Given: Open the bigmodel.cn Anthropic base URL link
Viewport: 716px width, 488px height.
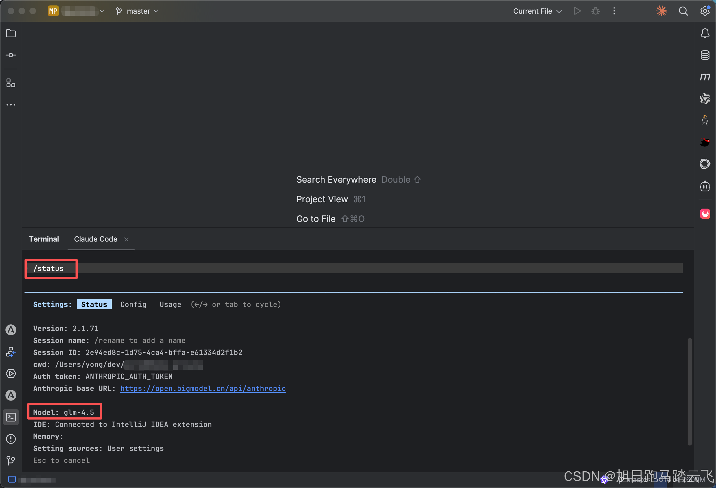Looking at the screenshot, I should tap(203, 388).
